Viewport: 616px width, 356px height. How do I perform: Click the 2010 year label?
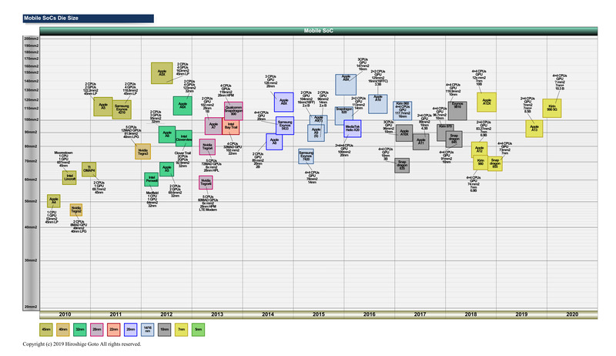tap(65, 314)
